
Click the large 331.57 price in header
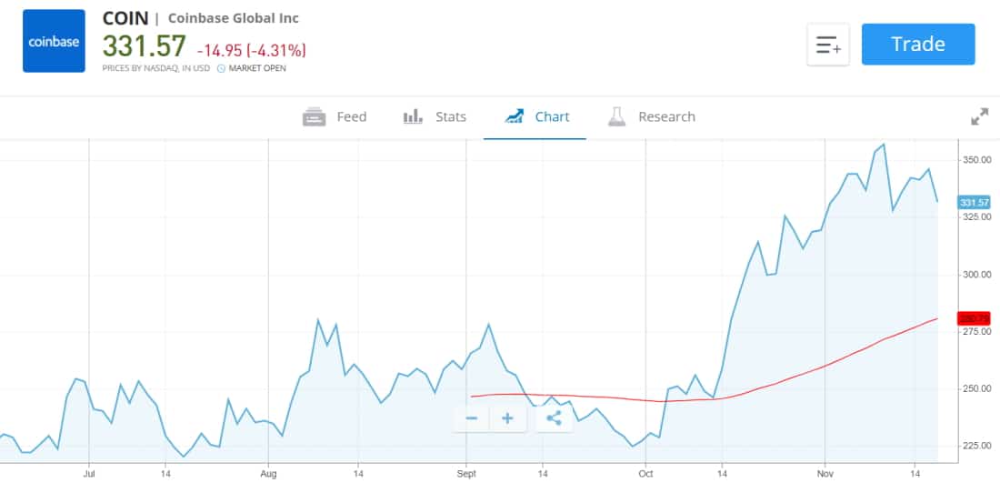(x=145, y=46)
